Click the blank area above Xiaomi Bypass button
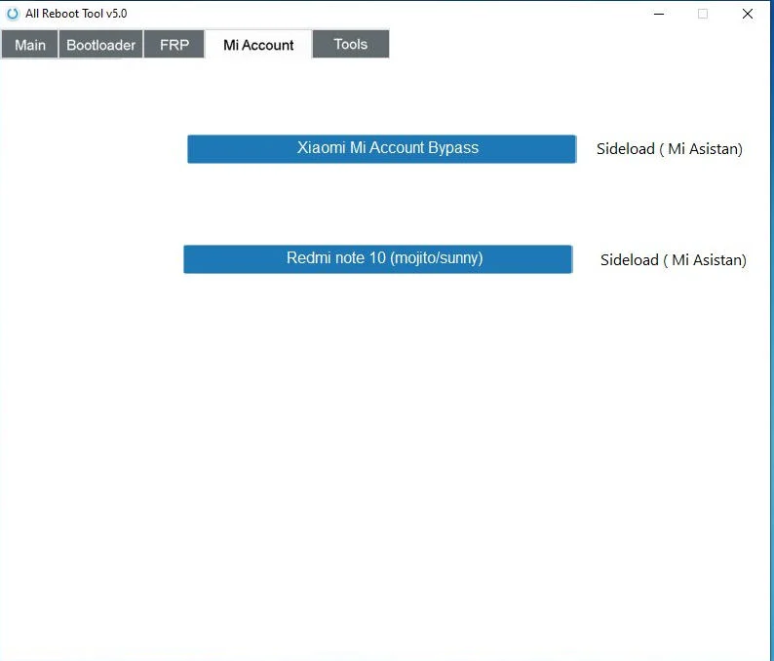Image resolution: width=774 pixels, height=661 pixels. click(x=380, y=97)
